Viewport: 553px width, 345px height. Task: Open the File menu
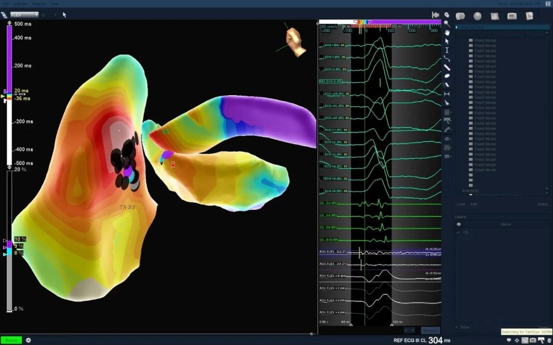tap(6, 4)
